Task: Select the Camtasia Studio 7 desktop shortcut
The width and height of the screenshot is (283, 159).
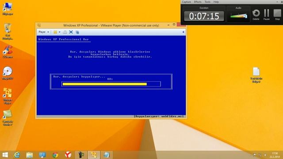Action: [x=8, y=118]
